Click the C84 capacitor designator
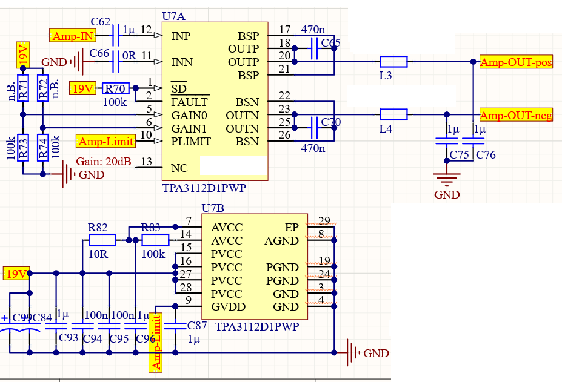The height and width of the screenshot is (382, 562). 42,317
